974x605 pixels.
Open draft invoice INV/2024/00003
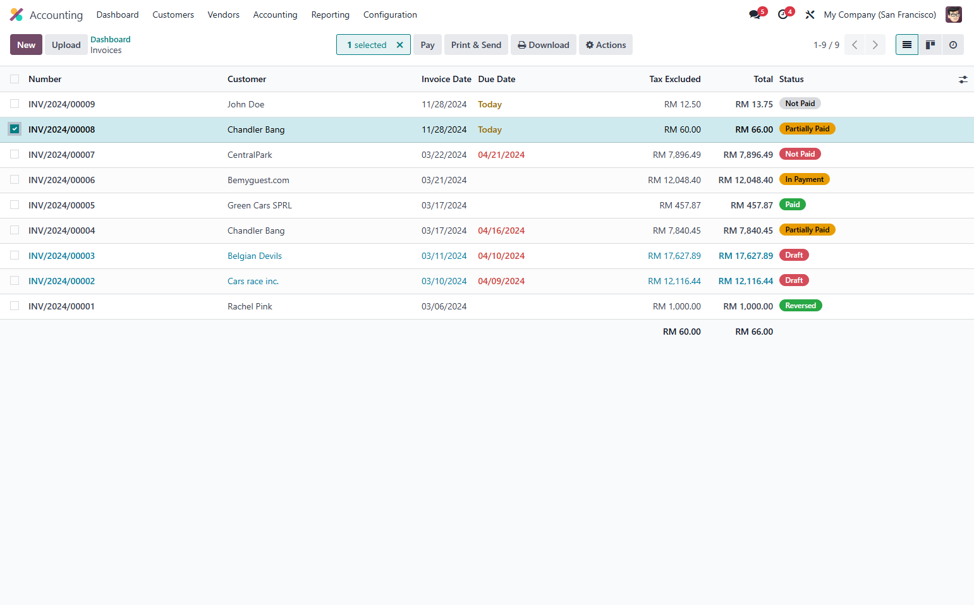tap(61, 256)
